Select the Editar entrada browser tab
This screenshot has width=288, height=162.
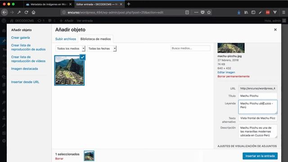click(x=99, y=4)
